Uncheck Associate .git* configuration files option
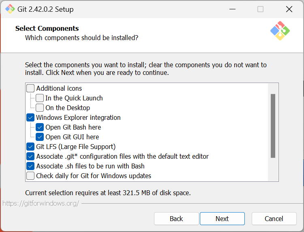The image size is (304, 232). (x=30, y=156)
